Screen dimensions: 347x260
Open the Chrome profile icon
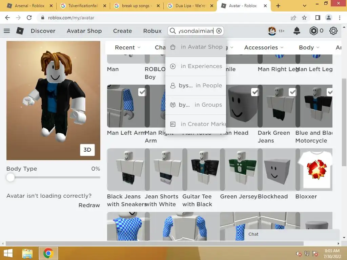pos(329,18)
